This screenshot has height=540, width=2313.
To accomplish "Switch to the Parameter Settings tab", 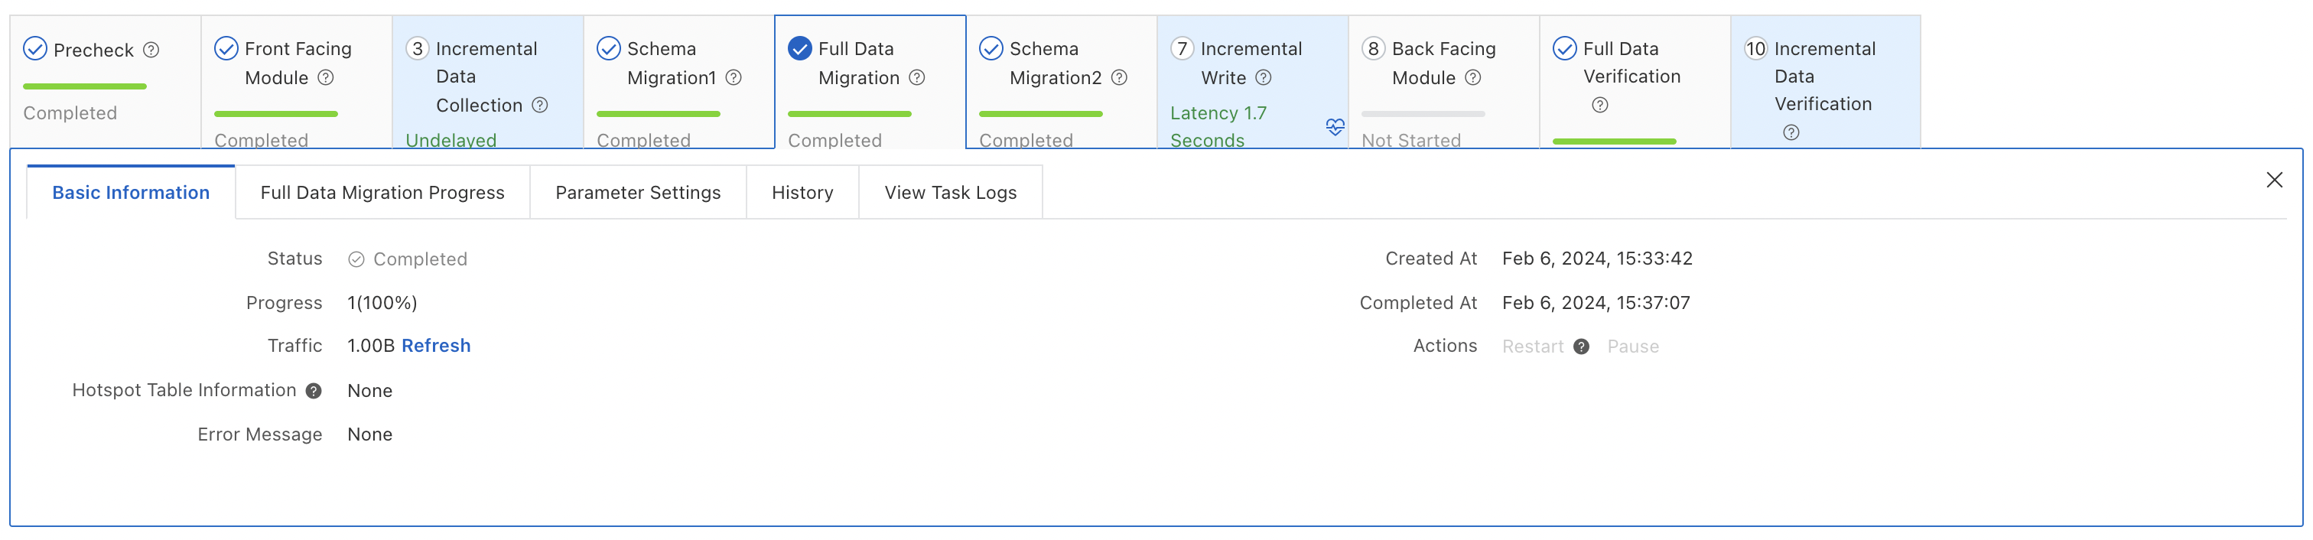I will coord(637,192).
